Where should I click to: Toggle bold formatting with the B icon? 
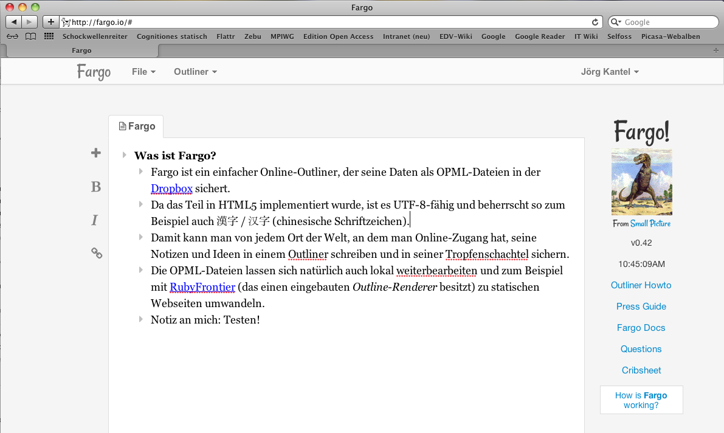pos(95,187)
